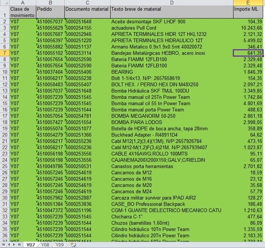Select column C header
The image size is (265, 248).
click(x=87, y=3)
